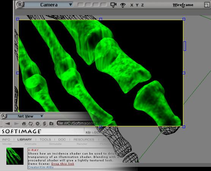Click the sync icon in Net View
Viewport: 211px width, 171px height.
click(x=44, y=123)
